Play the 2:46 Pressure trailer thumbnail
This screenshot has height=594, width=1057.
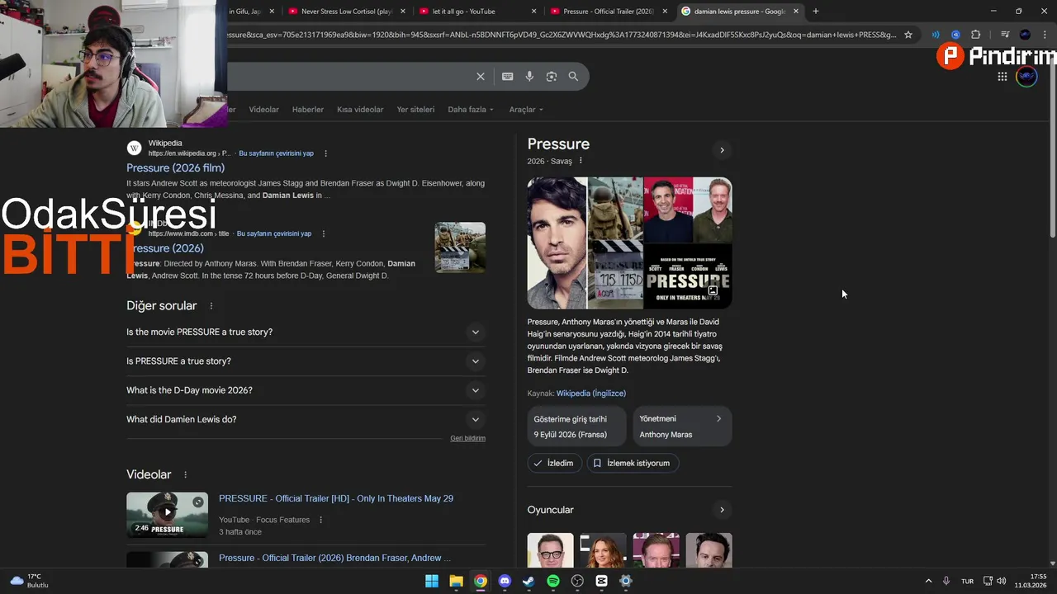(x=168, y=515)
